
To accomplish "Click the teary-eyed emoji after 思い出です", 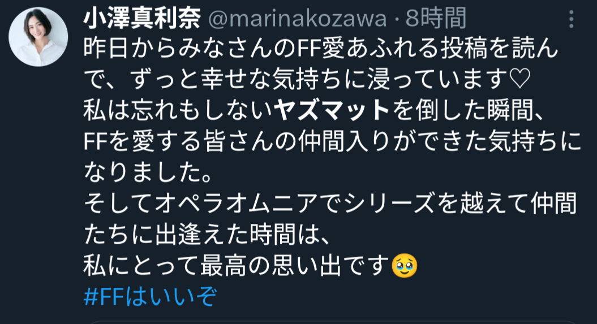I will [x=405, y=265].
